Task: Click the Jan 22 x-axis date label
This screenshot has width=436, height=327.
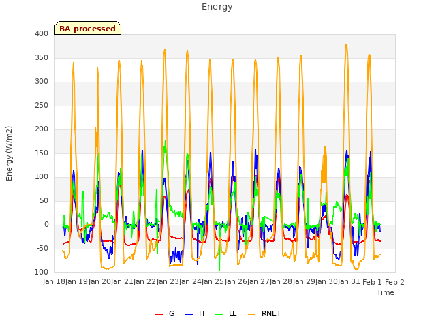Action: point(144,282)
